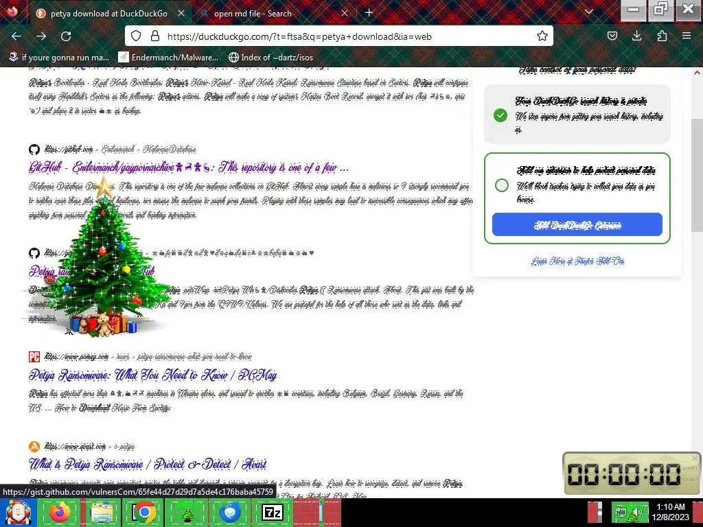703x527 pixels.
Task: Open File Explorer from the taskbar
Action: pyautogui.click(x=102, y=513)
